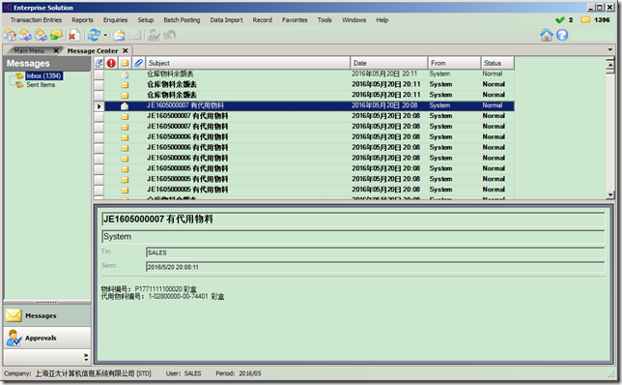Click the row selector arrow of the highlighted message

click(x=99, y=106)
